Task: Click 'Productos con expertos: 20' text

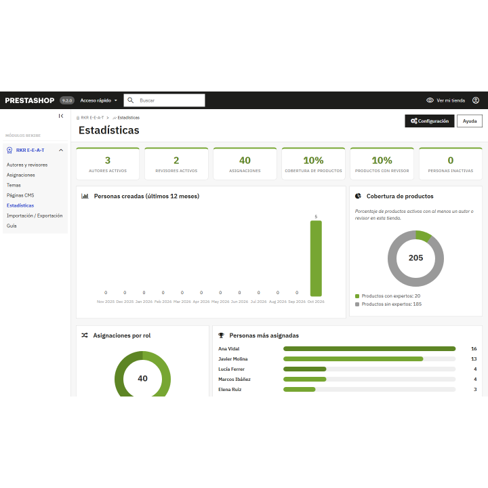Action: pos(391,296)
